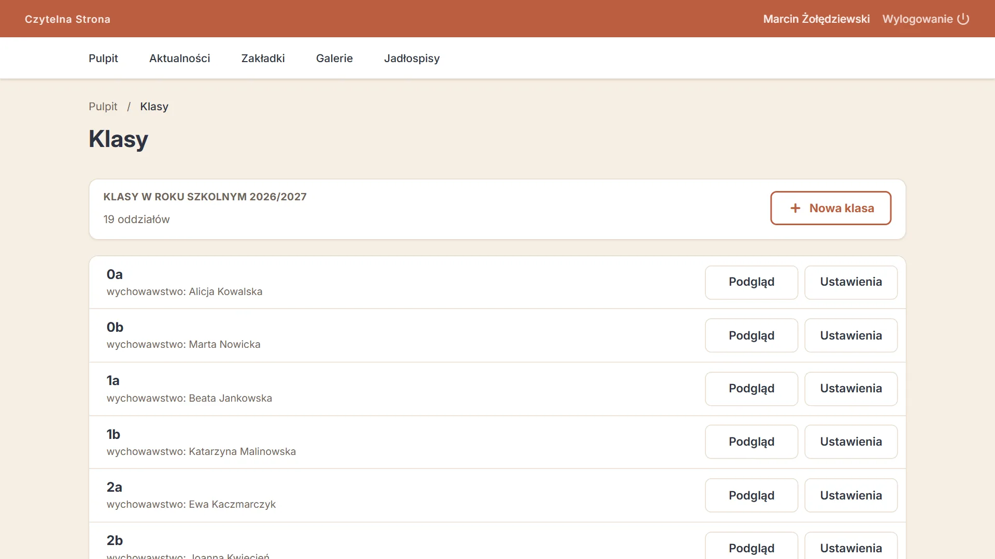Viewport: 995px width, 559px height.
Task: Preview class 1a with Podgląd
Action: (751, 389)
